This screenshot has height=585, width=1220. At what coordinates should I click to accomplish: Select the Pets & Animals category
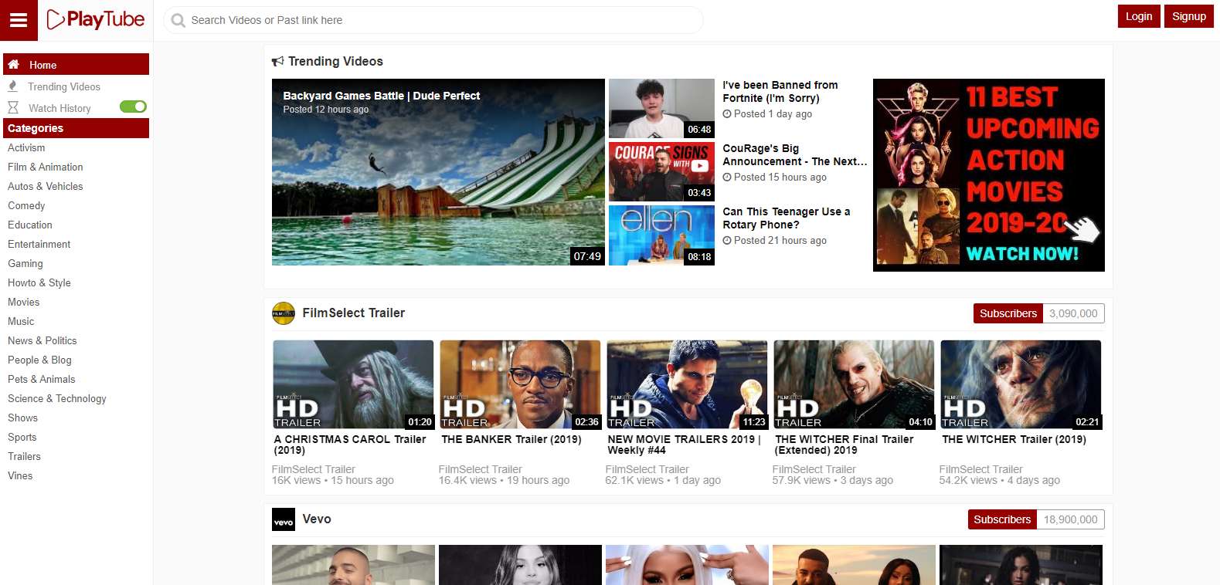click(42, 379)
